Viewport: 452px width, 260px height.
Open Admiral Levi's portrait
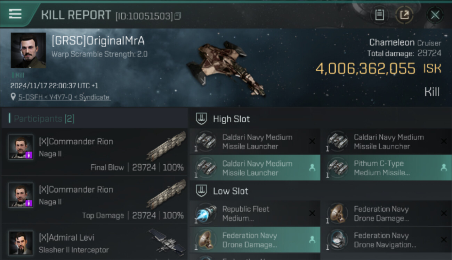click(x=21, y=243)
